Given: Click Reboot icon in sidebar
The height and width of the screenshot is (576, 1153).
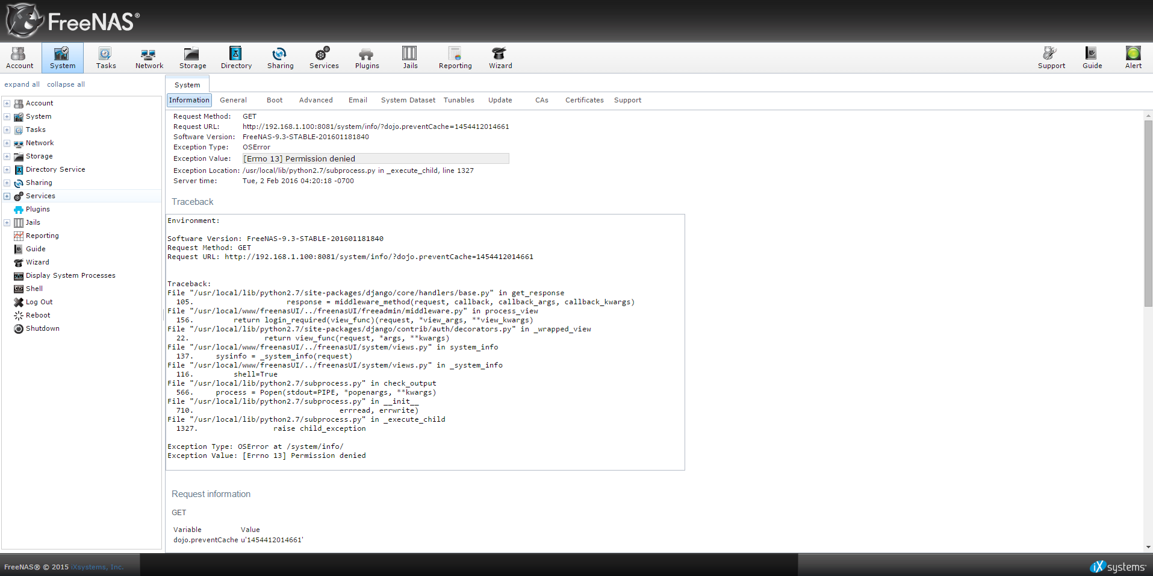Looking at the screenshot, I should point(19,315).
